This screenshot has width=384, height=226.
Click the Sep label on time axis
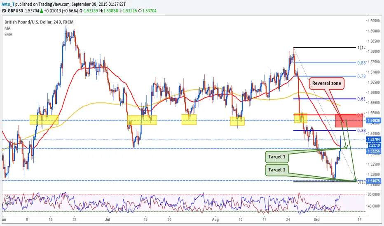click(x=317, y=220)
